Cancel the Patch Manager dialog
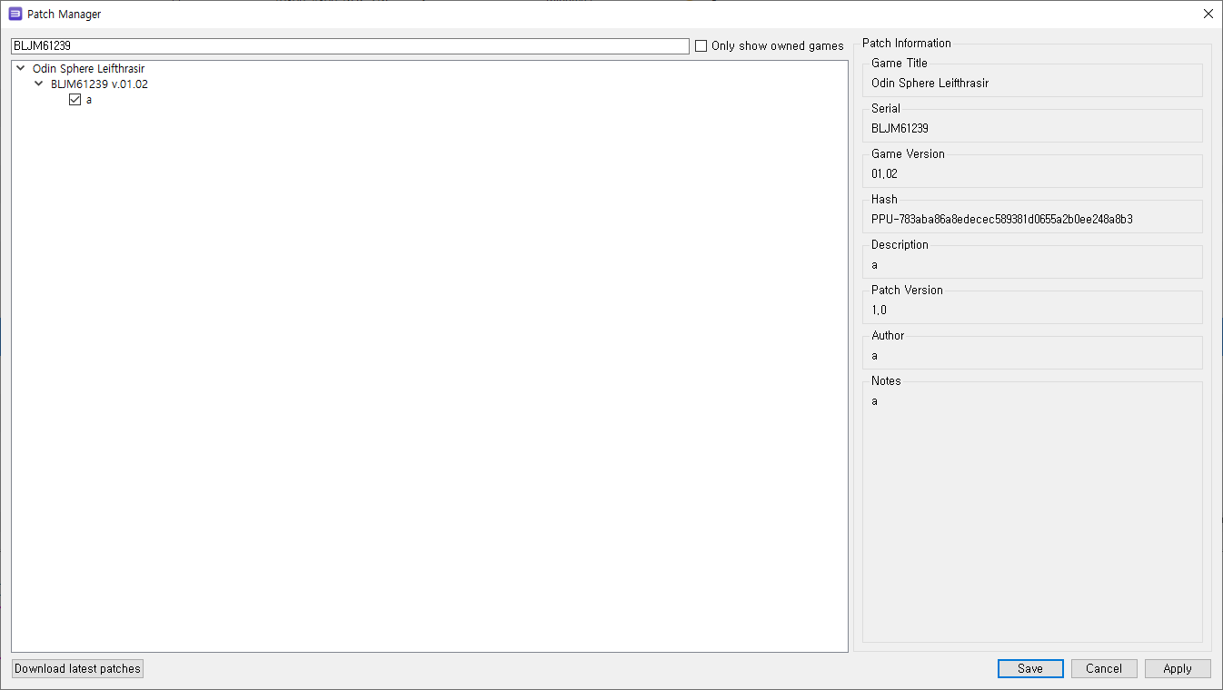 click(x=1104, y=669)
